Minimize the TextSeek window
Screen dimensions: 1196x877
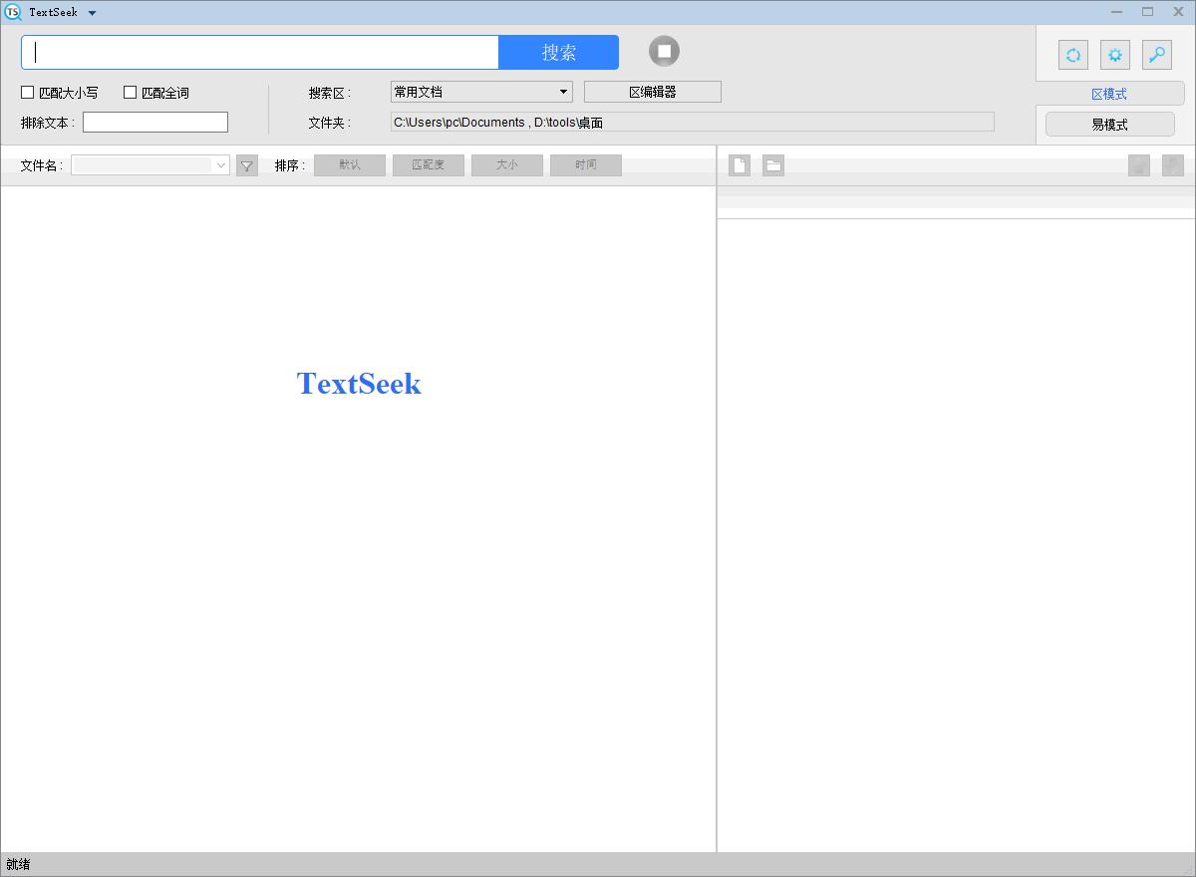(1116, 12)
